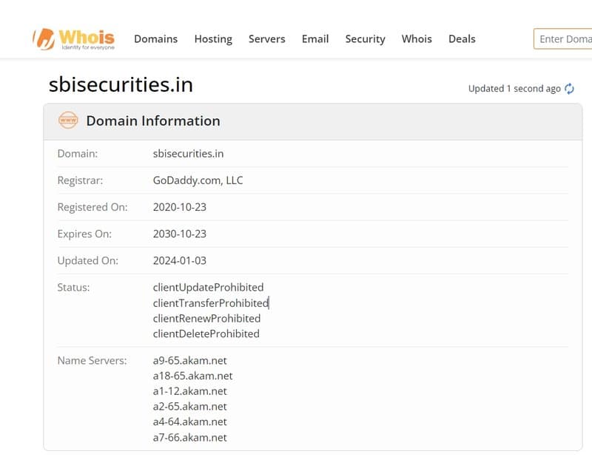This screenshot has width=592, height=457.
Task: Click the Domain Information panel header
Action: click(153, 121)
